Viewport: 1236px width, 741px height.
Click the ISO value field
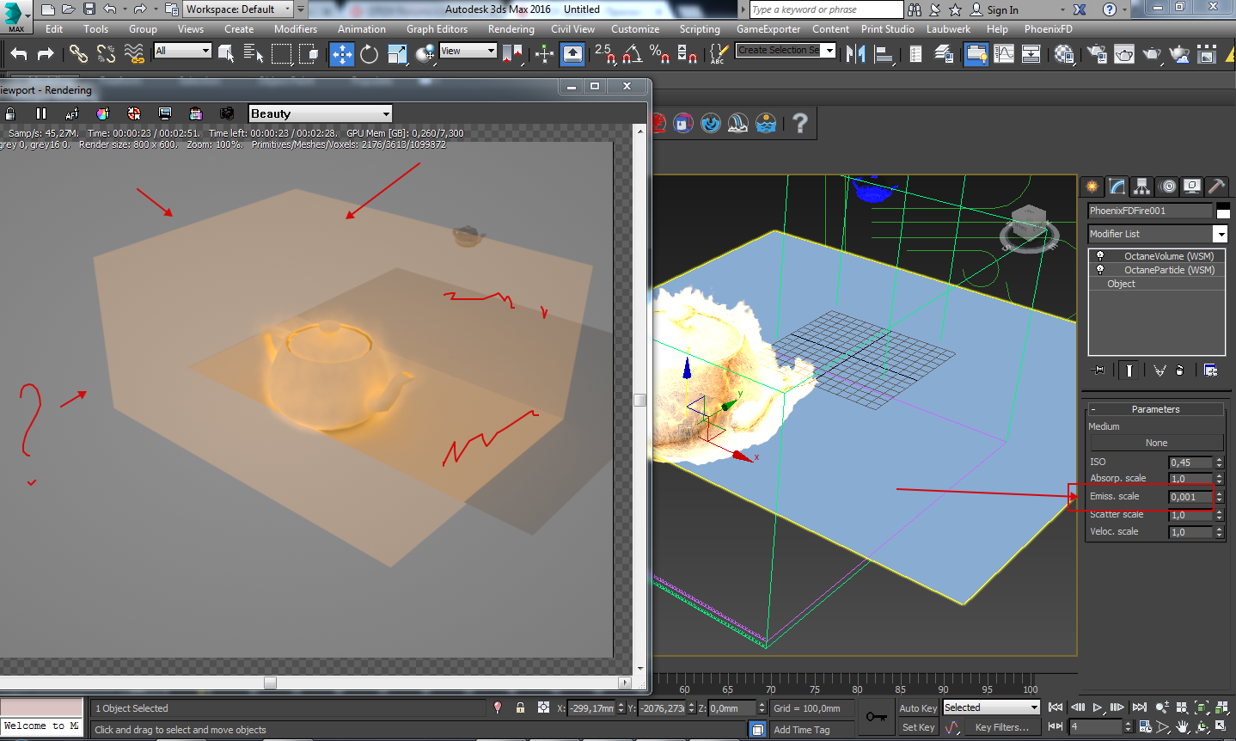coord(1190,462)
